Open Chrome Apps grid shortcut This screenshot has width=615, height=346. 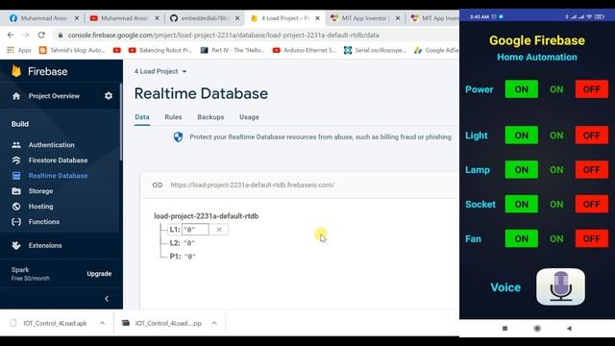pyautogui.click(x=11, y=50)
